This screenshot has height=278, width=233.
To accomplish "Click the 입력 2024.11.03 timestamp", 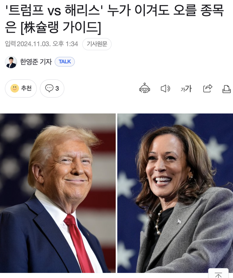I will [x=42, y=44].
